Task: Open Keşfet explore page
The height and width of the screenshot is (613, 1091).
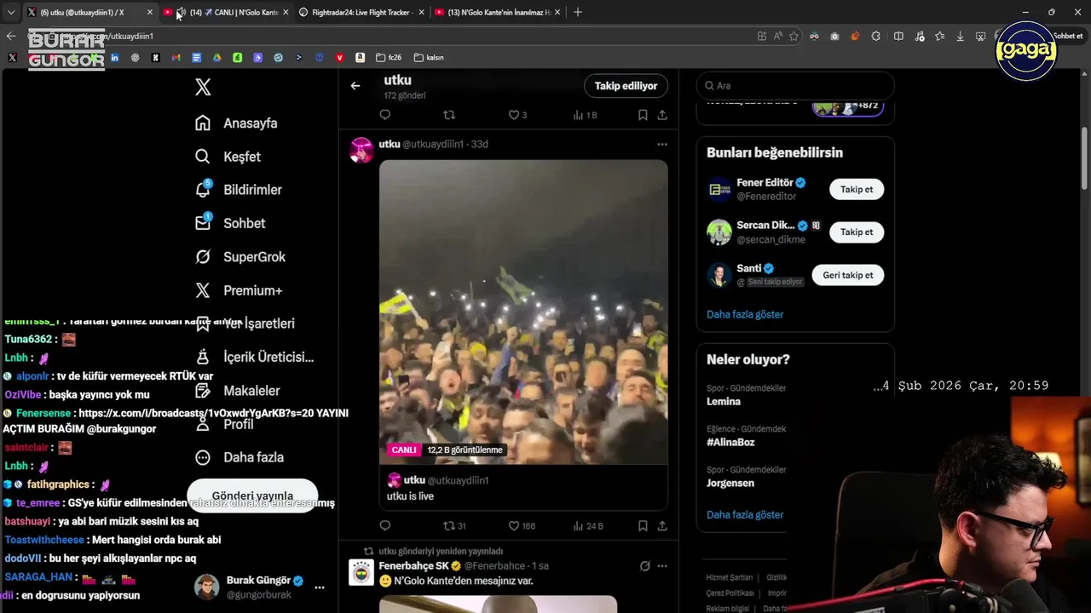Action: point(228,157)
